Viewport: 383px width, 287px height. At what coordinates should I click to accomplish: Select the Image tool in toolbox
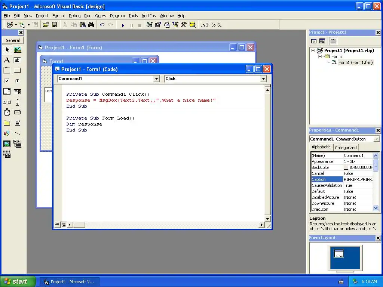pyautogui.click(x=7, y=144)
